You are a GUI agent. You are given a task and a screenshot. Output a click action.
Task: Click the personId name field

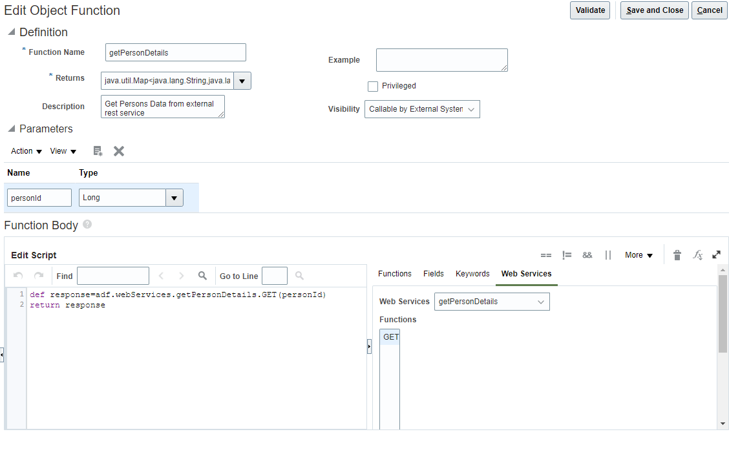click(x=39, y=198)
